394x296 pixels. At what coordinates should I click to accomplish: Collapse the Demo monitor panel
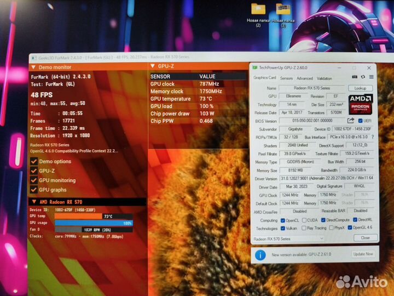(33, 67)
